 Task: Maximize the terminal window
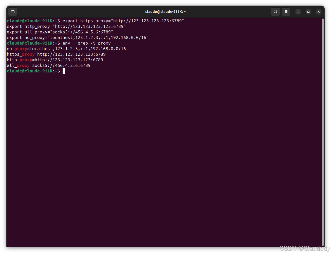pyautogui.click(x=308, y=12)
